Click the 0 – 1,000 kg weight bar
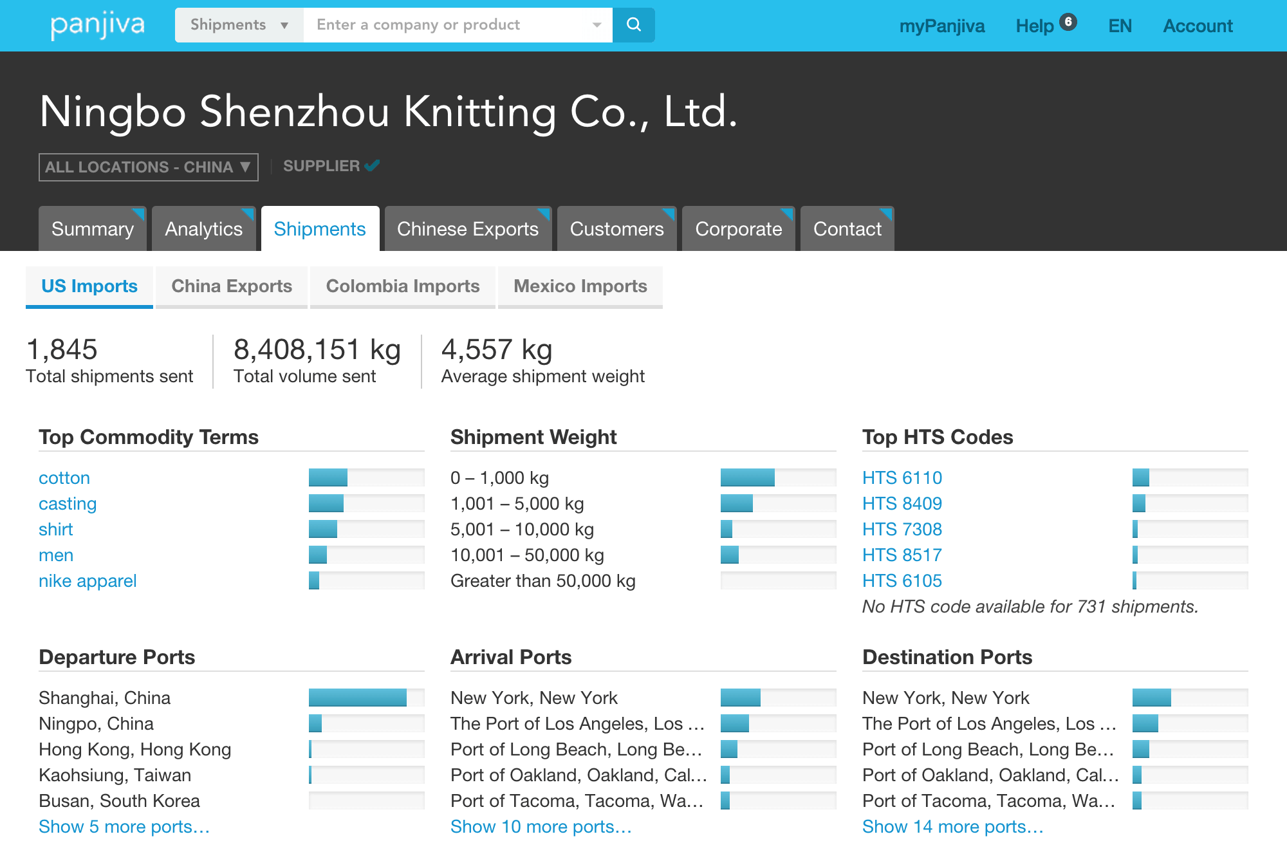 point(779,477)
